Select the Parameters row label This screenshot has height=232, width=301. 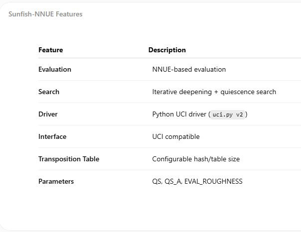tap(56, 181)
